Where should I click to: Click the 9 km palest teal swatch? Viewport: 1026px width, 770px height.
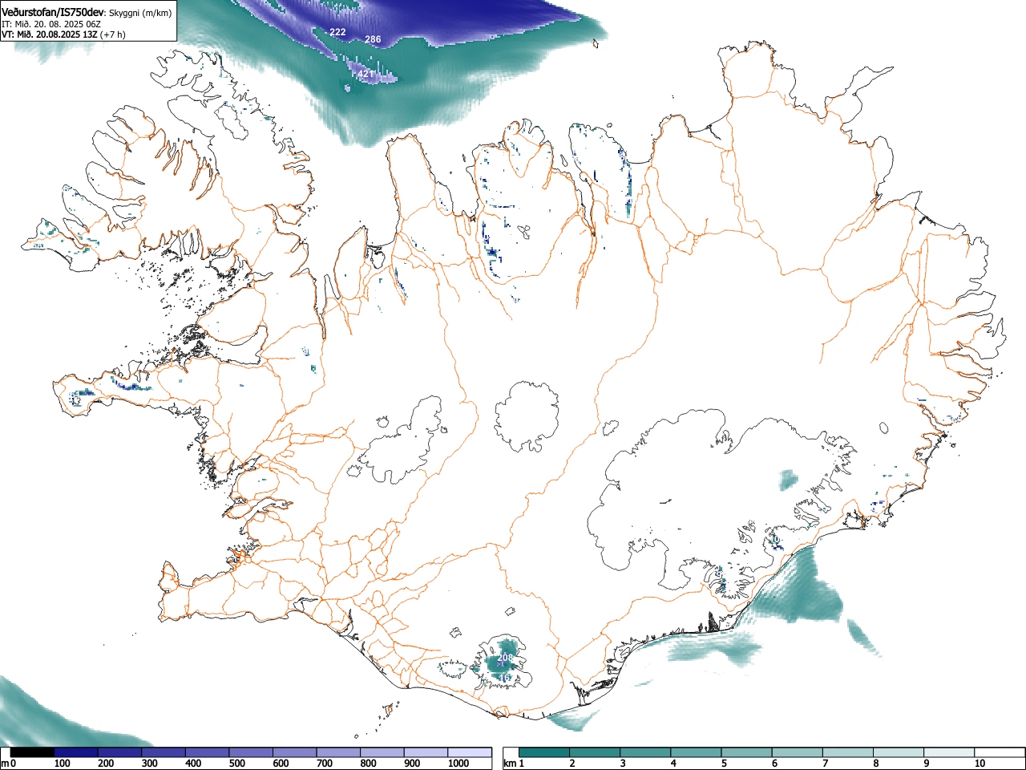948,752
